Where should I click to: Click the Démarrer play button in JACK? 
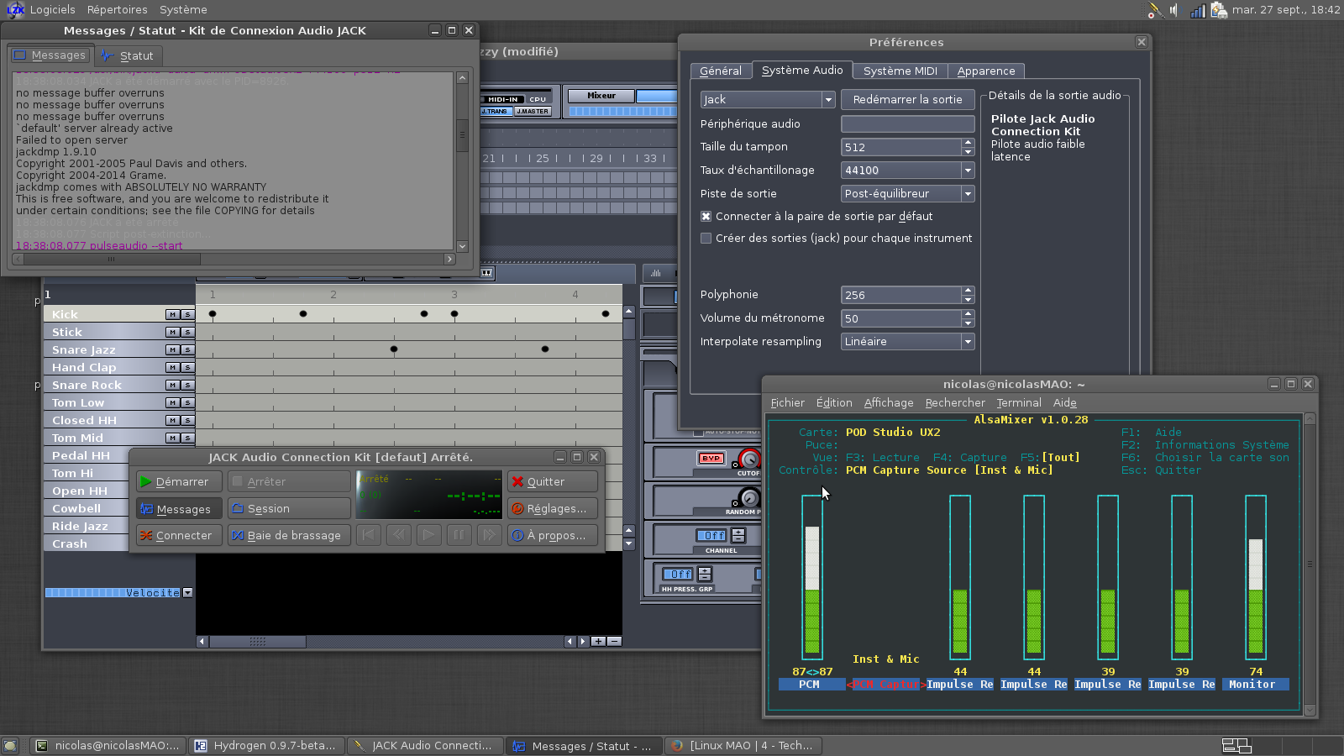point(179,481)
